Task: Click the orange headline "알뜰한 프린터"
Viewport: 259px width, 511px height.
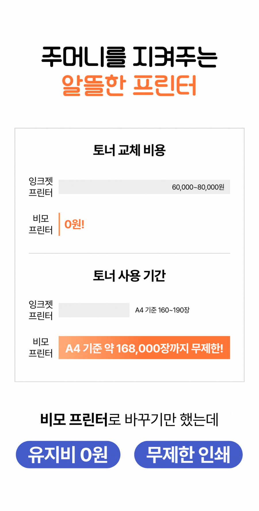Action: [x=129, y=85]
